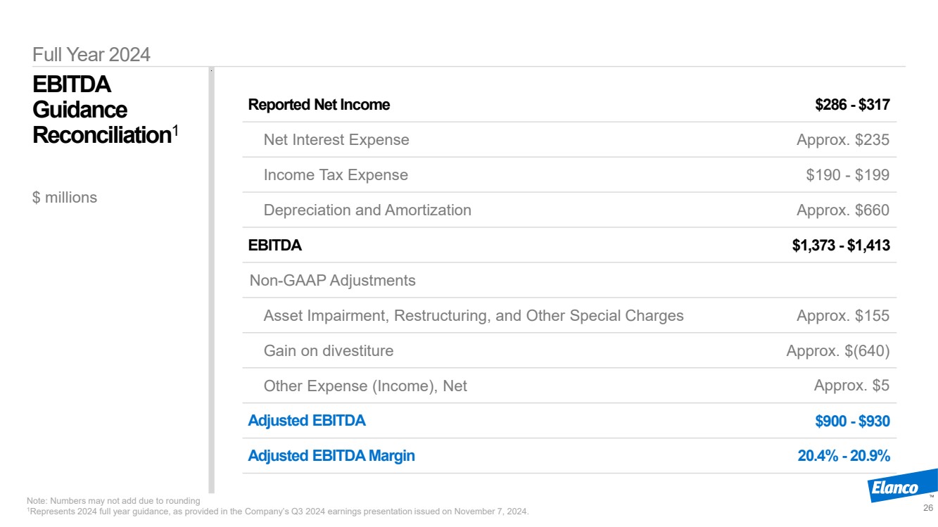Image resolution: width=938 pixels, height=527 pixels.
Task: Click the Non-GAAP Adjustments heading
Action: coord(332,281)
